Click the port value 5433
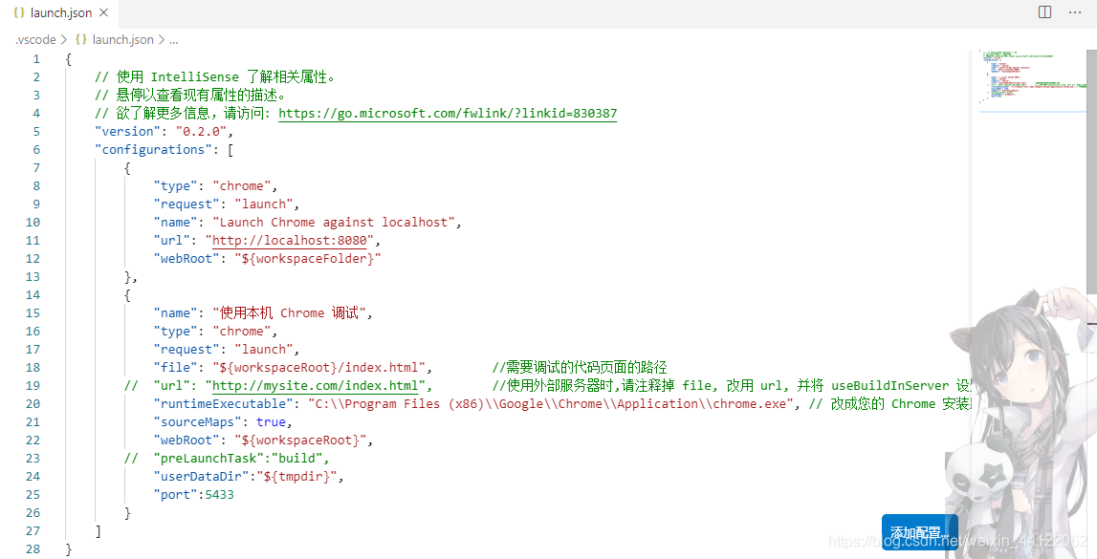The width and height of the screenshot is (1097, 559). 220,495
